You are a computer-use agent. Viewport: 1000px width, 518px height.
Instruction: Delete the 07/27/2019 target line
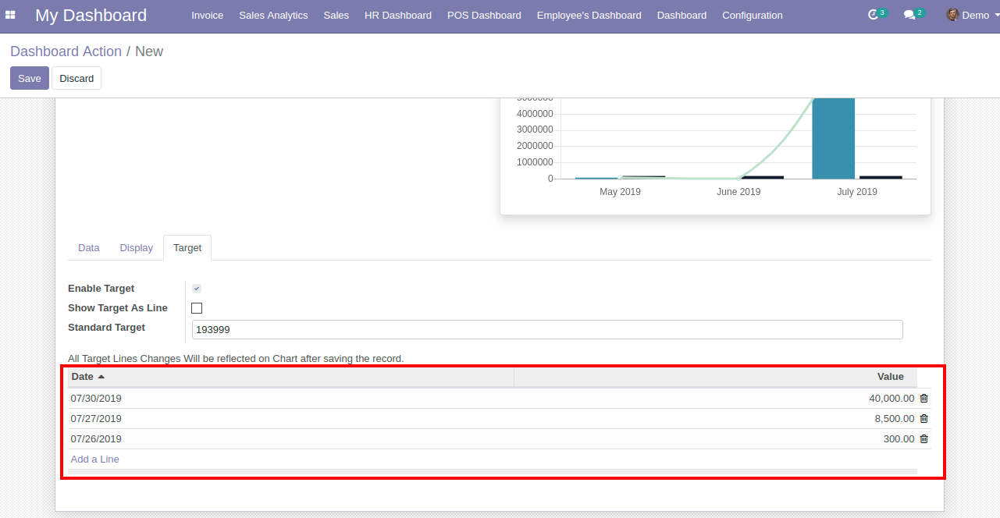click(924, 419)
